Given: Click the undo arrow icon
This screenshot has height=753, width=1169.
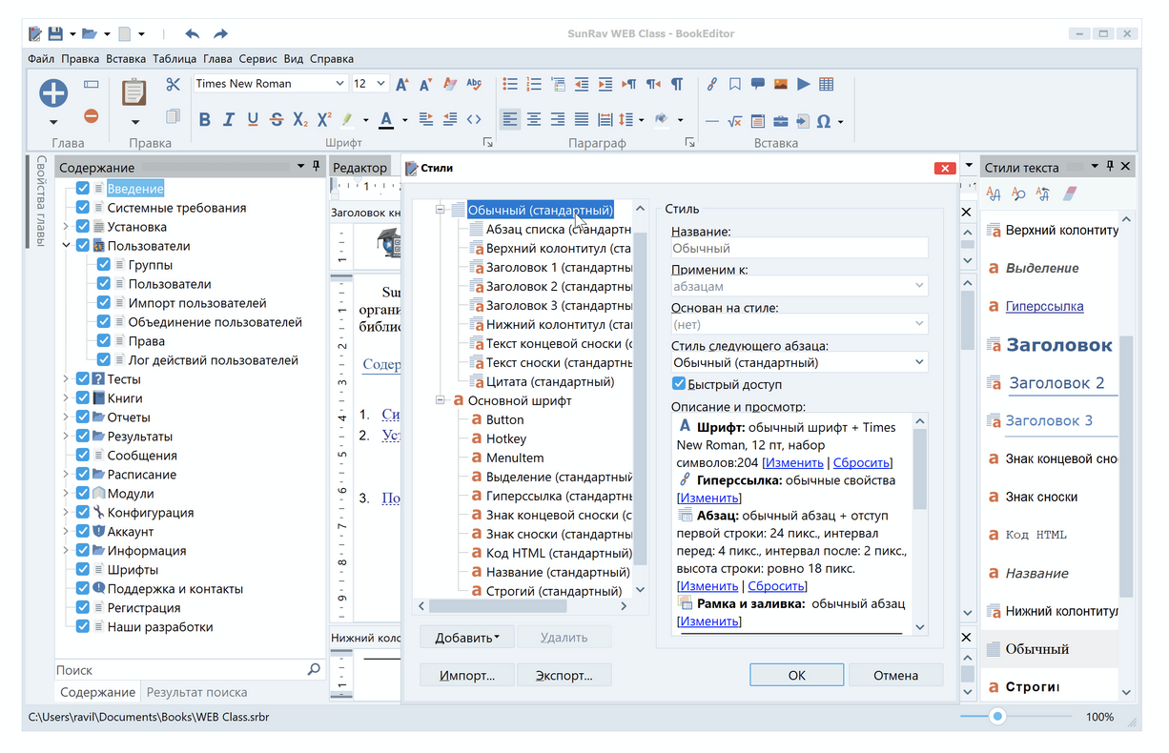Looking at the screenshot, I should click(192, 33).
